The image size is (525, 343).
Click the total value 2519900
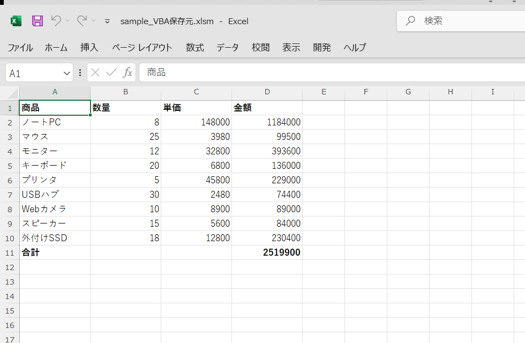coord(267,252)
